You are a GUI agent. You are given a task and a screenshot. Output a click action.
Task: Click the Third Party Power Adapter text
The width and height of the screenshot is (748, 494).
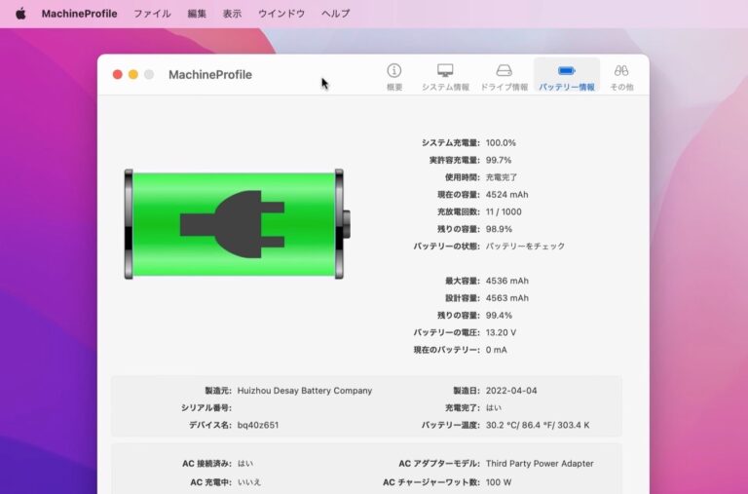point(539,464)
